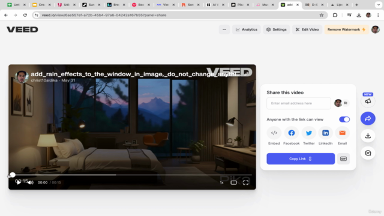The image size is (384, 216).
Task: Play the video
Action: (x=19, y=182)
